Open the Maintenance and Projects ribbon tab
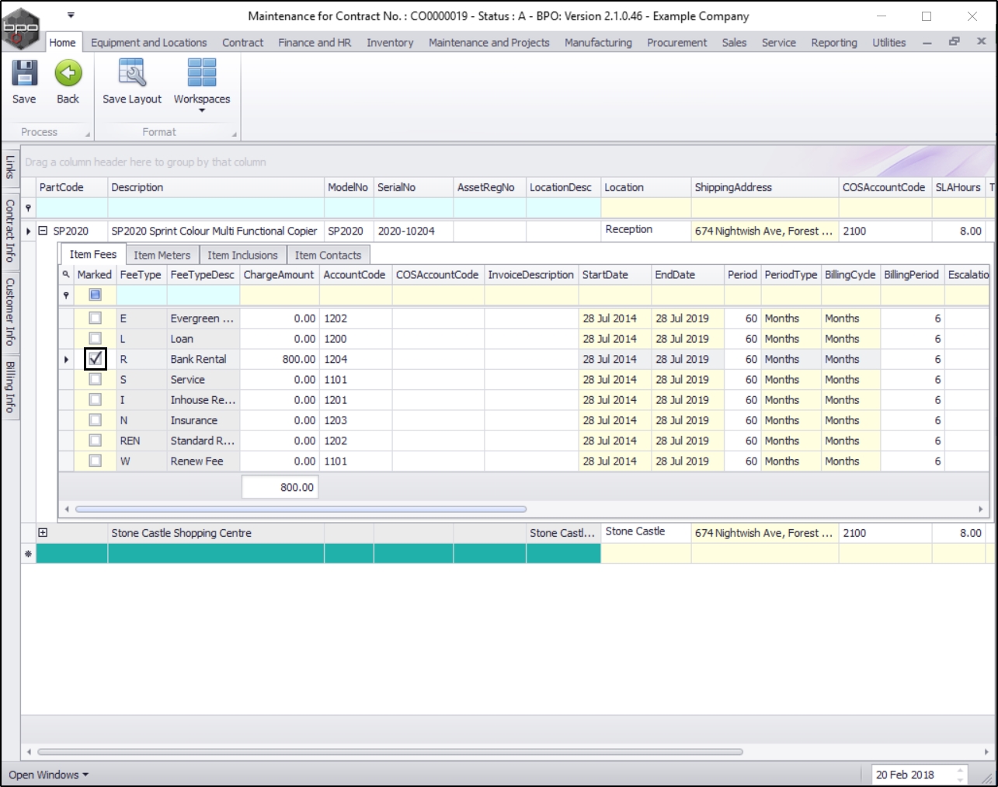 (x=489, y=43)
